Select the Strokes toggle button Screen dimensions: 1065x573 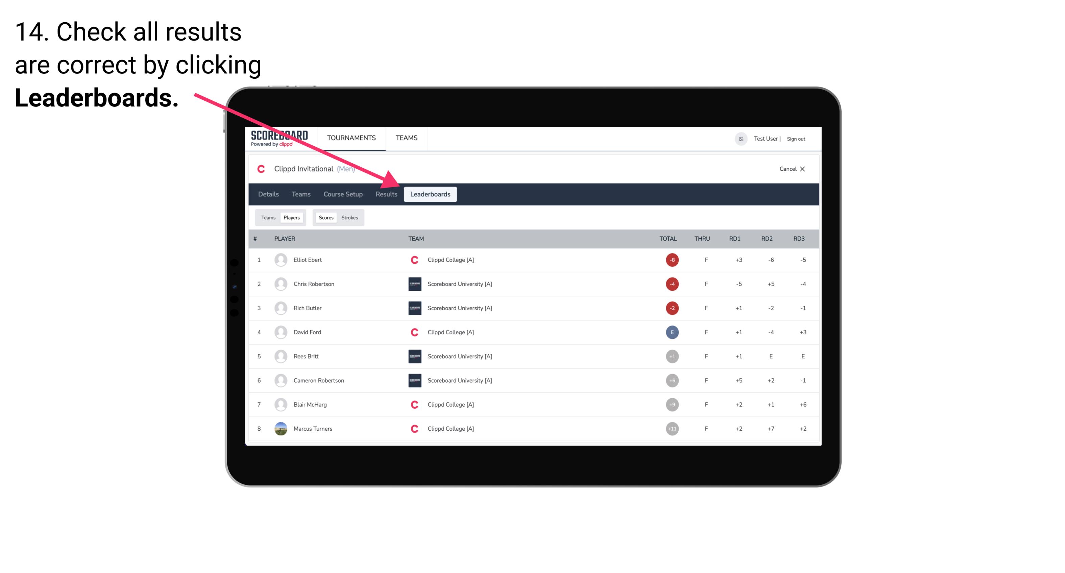pyautogui.click(x=350, y=217)
